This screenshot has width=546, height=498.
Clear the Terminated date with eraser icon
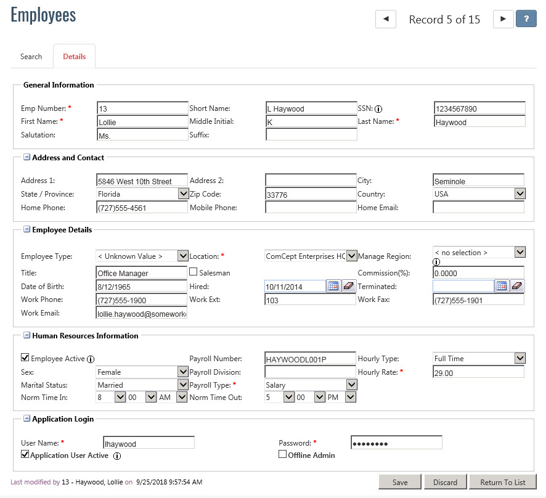[x=517, y=286]
